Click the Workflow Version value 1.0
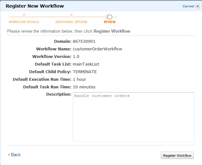 pos(76,56)
